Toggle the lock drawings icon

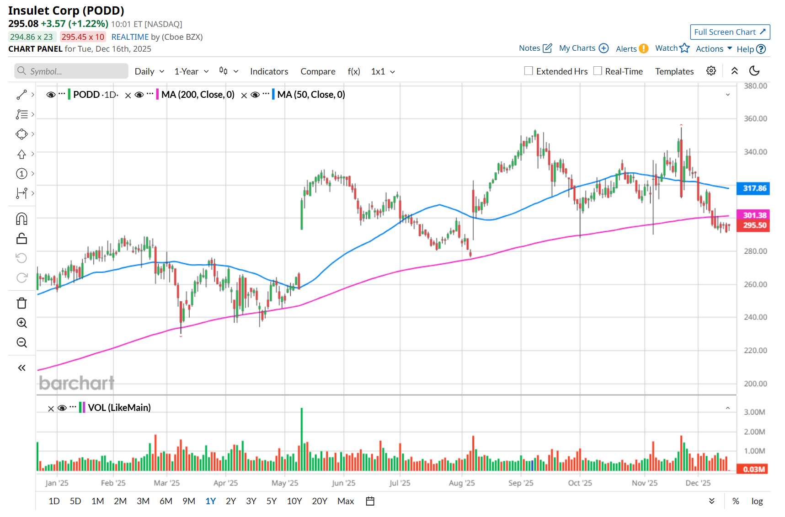point(21,239)
